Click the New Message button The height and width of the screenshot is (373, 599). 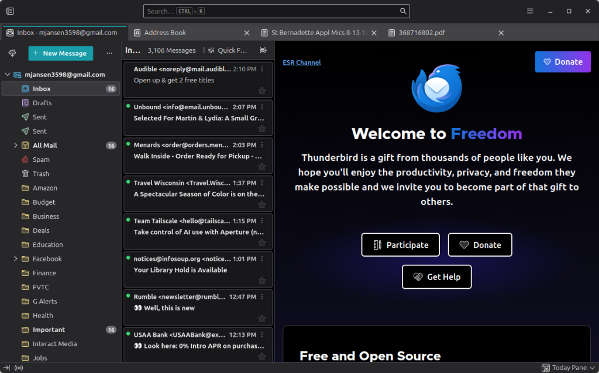[60, 53]
